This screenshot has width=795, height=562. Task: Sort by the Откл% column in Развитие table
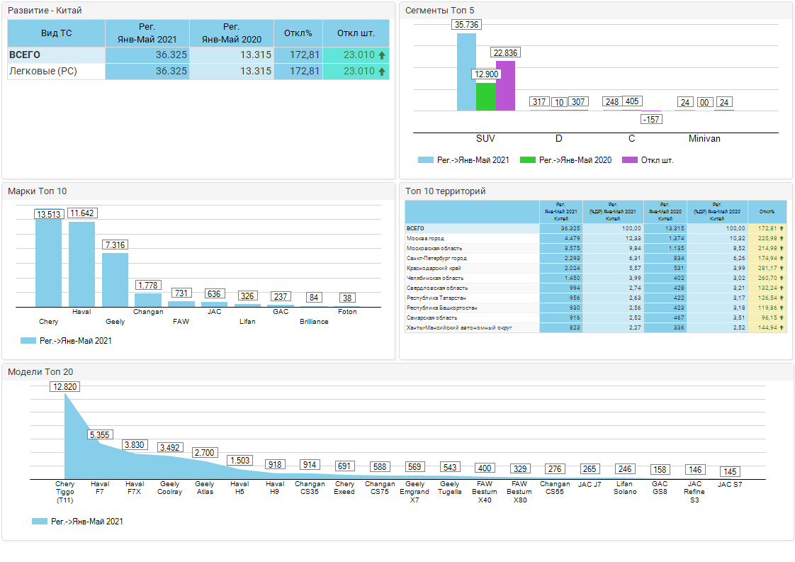coord(298,33)
